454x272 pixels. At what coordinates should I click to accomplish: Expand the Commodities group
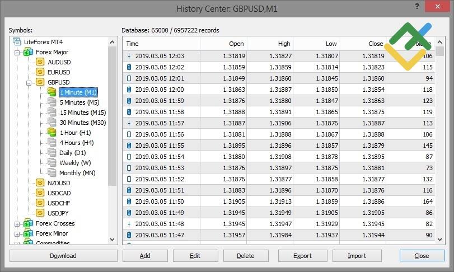pyautogui.click(x=17, y=243)
